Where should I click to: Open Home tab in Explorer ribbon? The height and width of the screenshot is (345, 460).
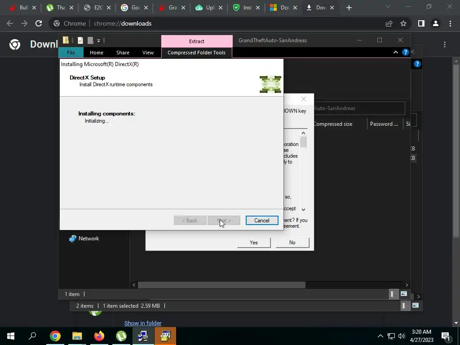[x=97, y=53]
